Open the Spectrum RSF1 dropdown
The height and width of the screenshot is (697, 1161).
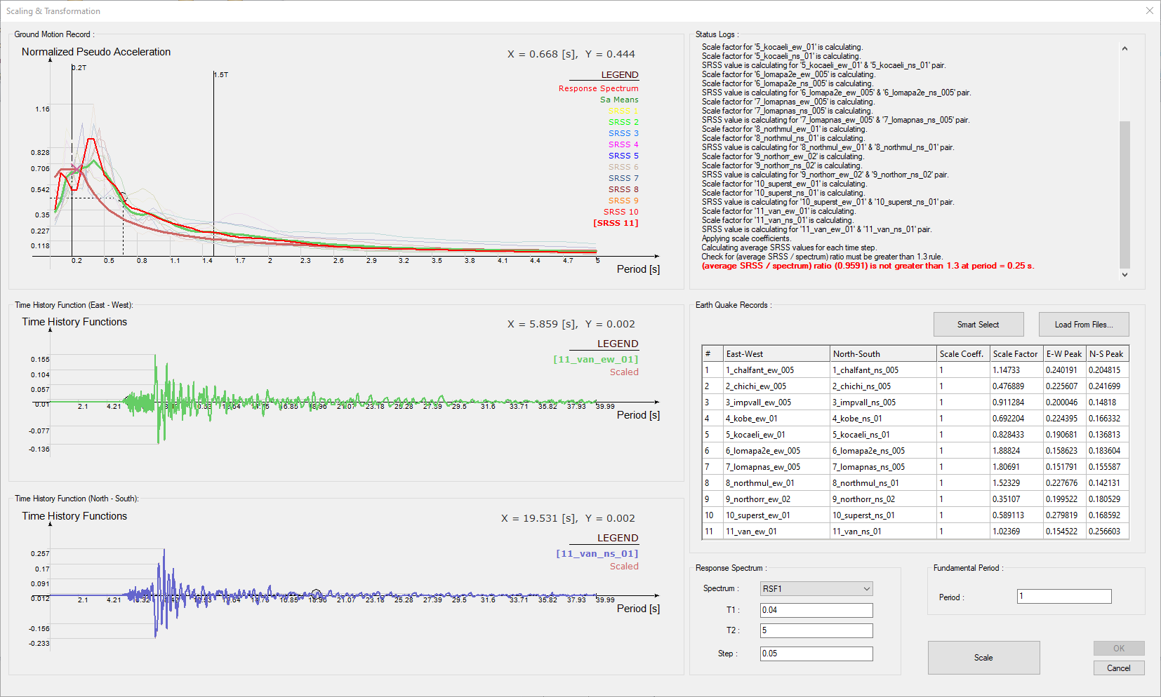click(816, 589)
